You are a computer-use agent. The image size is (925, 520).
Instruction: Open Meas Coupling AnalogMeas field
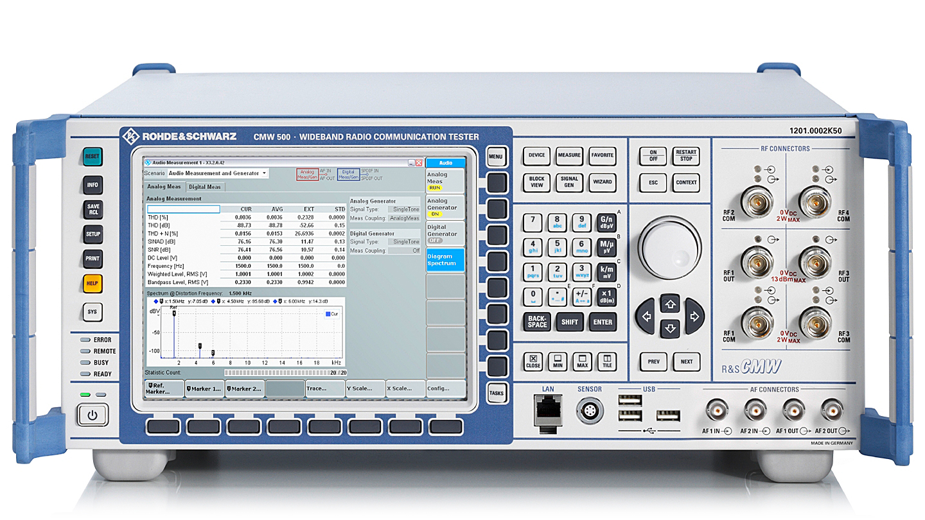pos(403,218)
